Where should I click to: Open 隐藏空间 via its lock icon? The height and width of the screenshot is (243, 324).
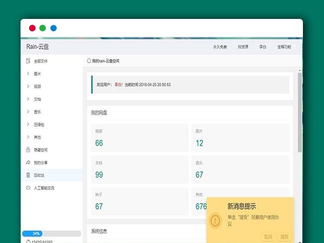(28, 150)
